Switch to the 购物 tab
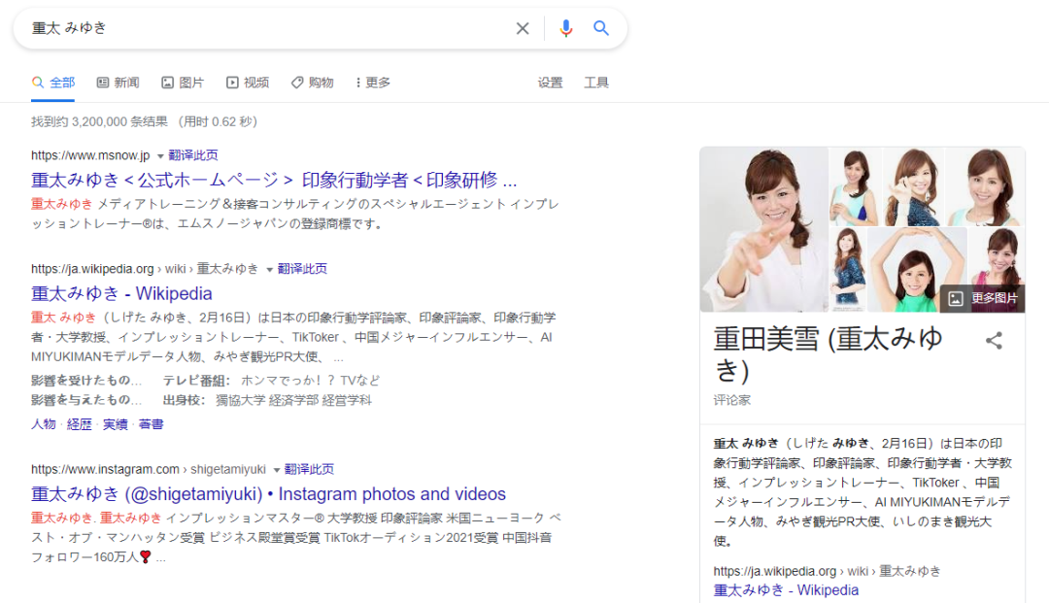Screen dimensions: 1049x603 [313, 83]
